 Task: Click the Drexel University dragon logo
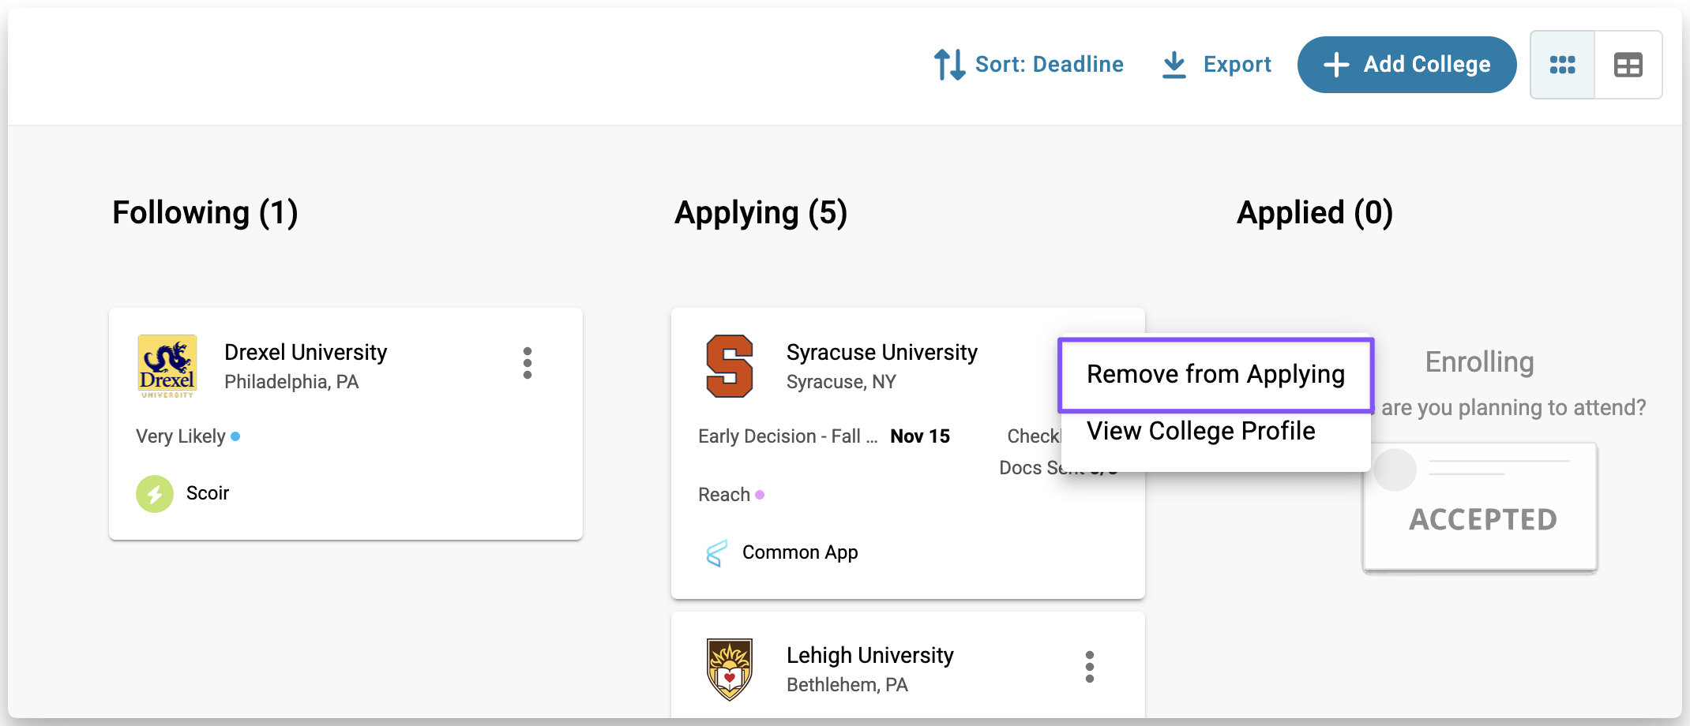pos(167,365)
